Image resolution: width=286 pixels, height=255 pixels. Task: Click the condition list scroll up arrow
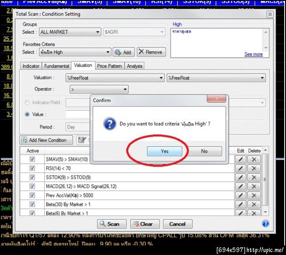tap(265, 150)
